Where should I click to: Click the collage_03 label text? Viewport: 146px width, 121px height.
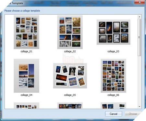[x=113, y=51]
